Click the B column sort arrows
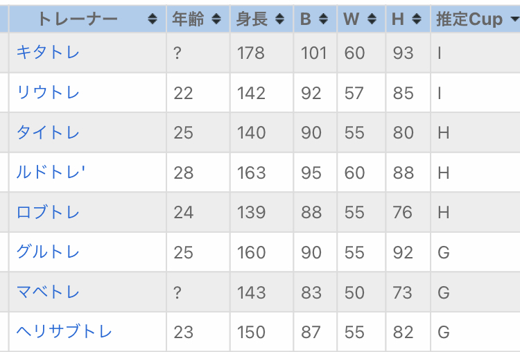 [x=324, y=19]
